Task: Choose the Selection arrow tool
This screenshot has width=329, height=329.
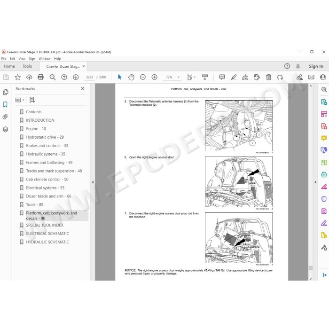Action: (x=119, y=77)
